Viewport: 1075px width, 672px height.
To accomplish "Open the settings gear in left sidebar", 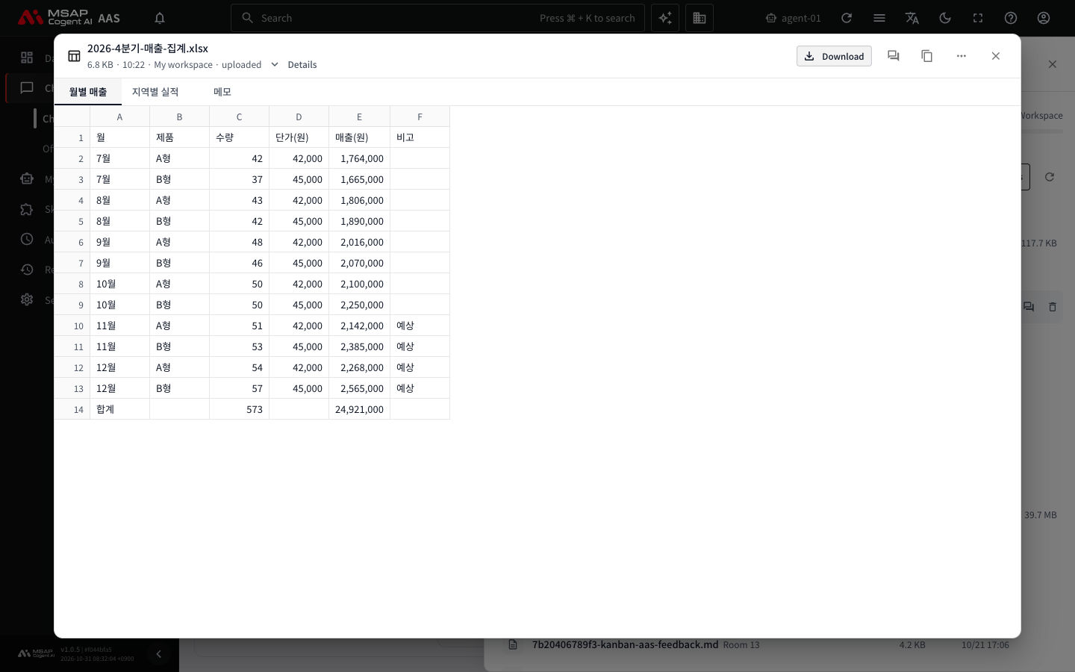I will pyautogui.click(x=27, y=299).
